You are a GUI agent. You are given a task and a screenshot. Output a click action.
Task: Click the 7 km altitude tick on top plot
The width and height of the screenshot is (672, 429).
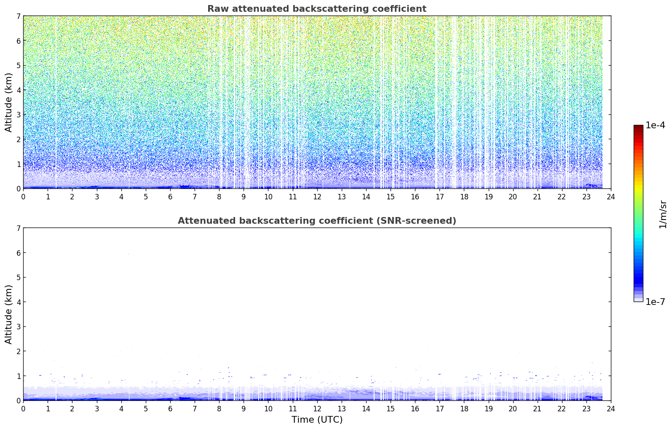(x=18, y=16)
